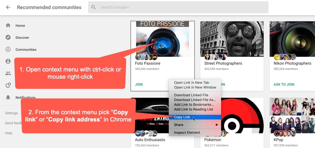Go back with the left arrow icon
Image resolution: width=315 pixels, height=148 pixels.
[8, 7]
